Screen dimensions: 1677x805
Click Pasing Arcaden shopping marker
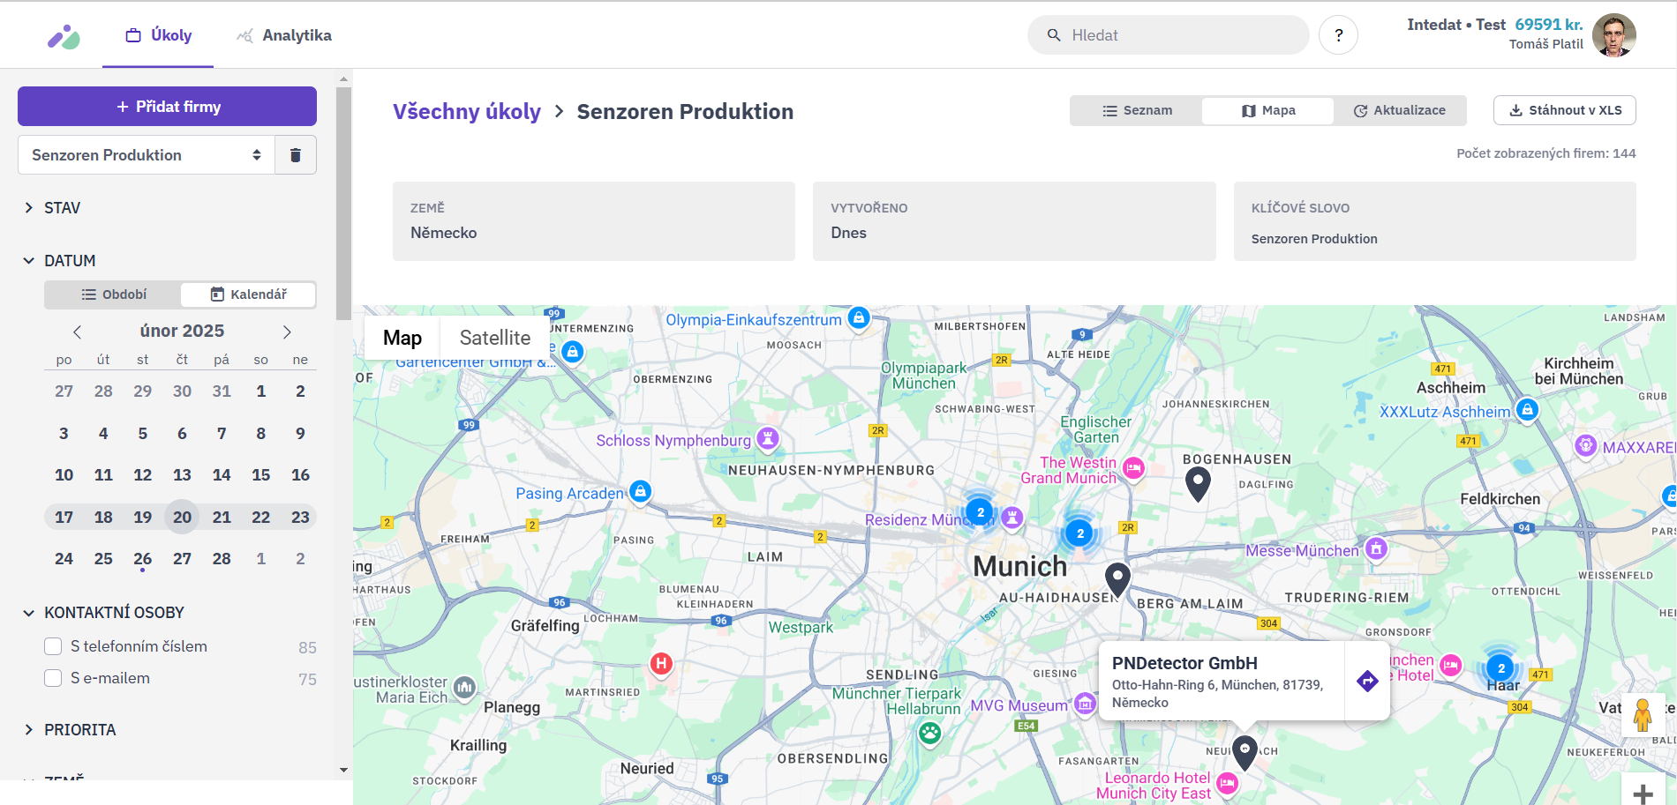click(642, 491)
